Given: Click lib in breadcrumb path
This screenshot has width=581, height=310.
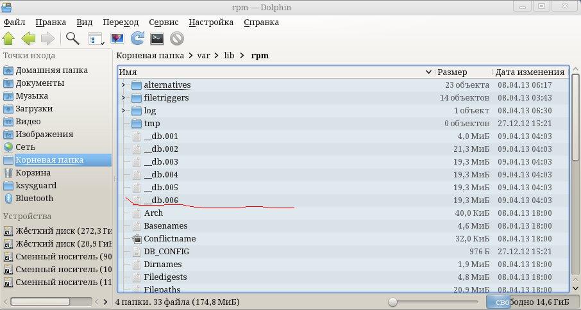Looking at the screenshot, I should click(229, 56).
